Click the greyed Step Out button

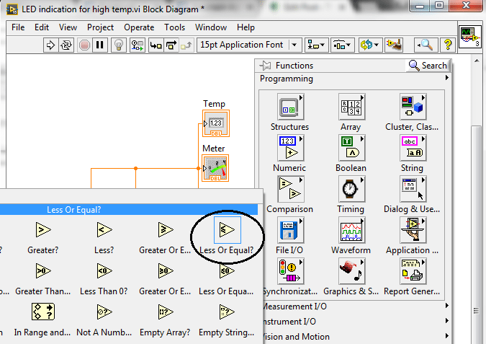[x=186, y=45]
